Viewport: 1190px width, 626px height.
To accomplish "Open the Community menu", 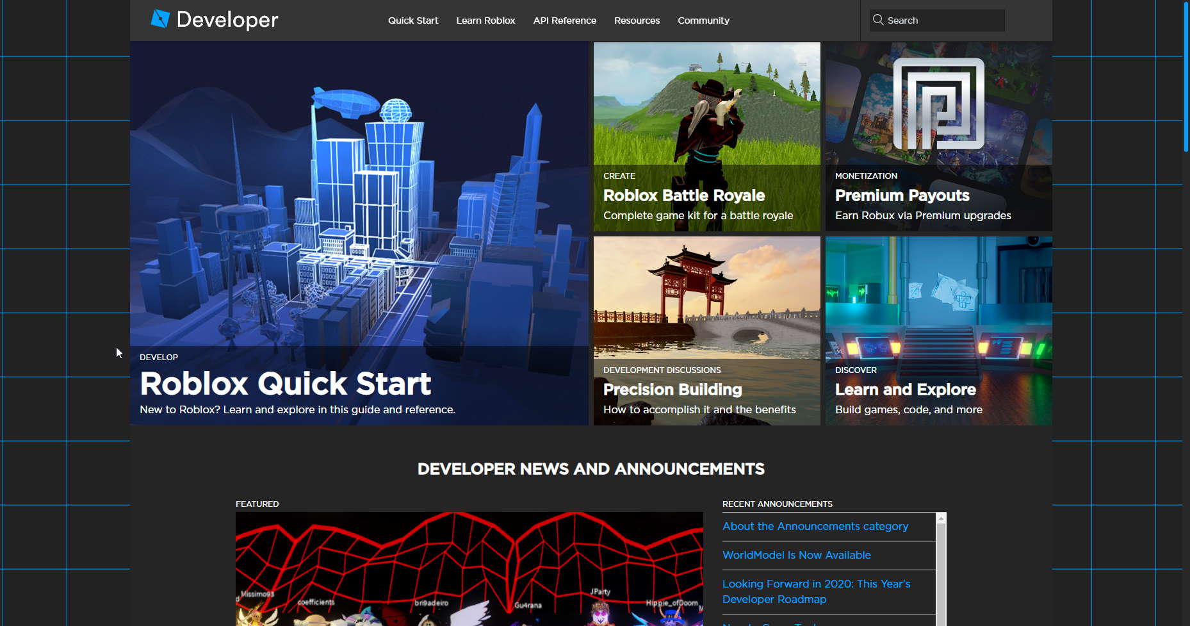I will (703, 21).
